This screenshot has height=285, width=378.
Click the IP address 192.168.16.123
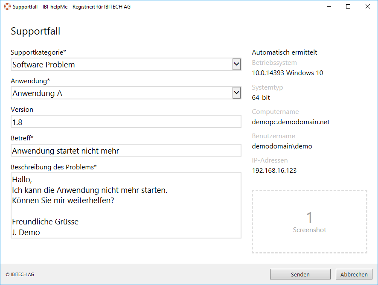(274, 171)
